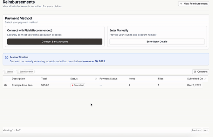
Task: Select the Example Line Item row description
Action: tap(22, 85)
